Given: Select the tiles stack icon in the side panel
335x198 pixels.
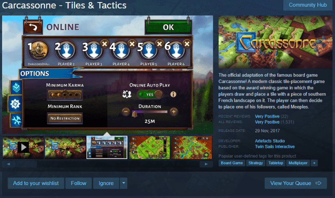Looking at the screenshot, I should (x=16, y=87).
